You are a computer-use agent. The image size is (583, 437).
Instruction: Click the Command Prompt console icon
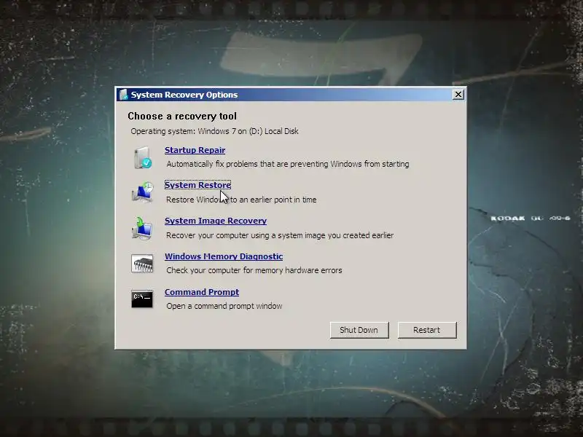pyautogui.click(x=142, y=299)
